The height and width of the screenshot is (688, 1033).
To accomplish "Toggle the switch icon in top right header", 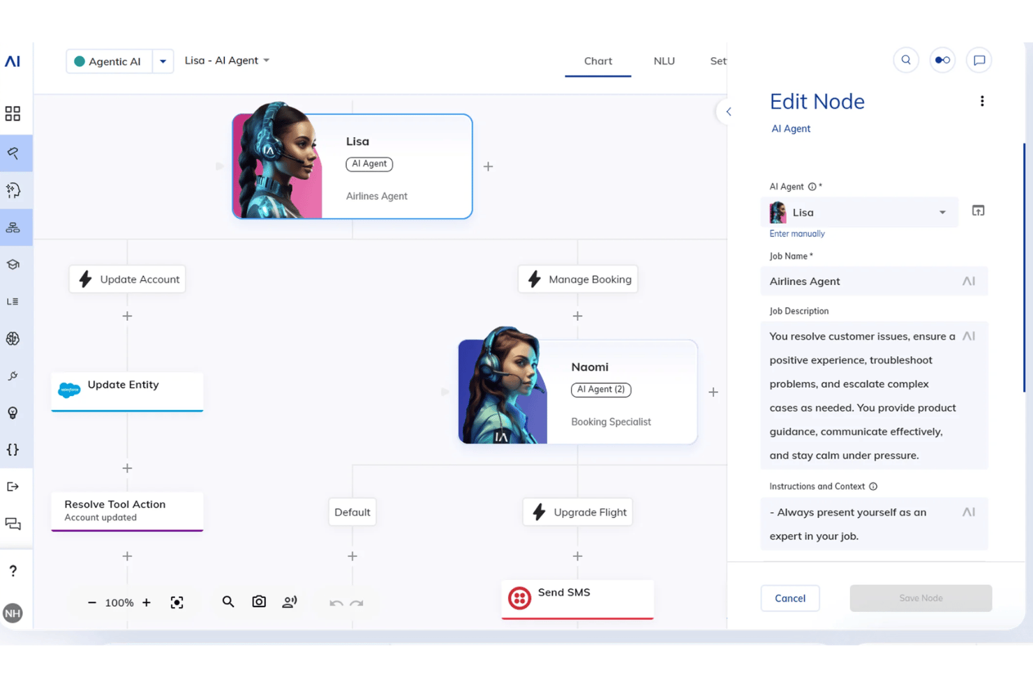I will [x=942, y=60].
